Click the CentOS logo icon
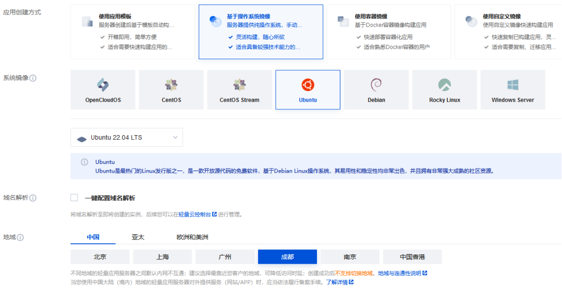562x290 pixels. 171,85
